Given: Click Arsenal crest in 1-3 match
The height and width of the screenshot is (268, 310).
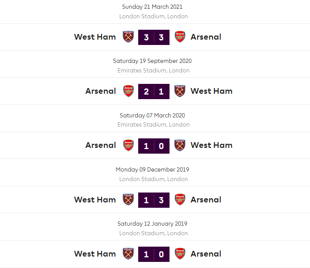Looking at the screenshot, I should tap(180, 200).
